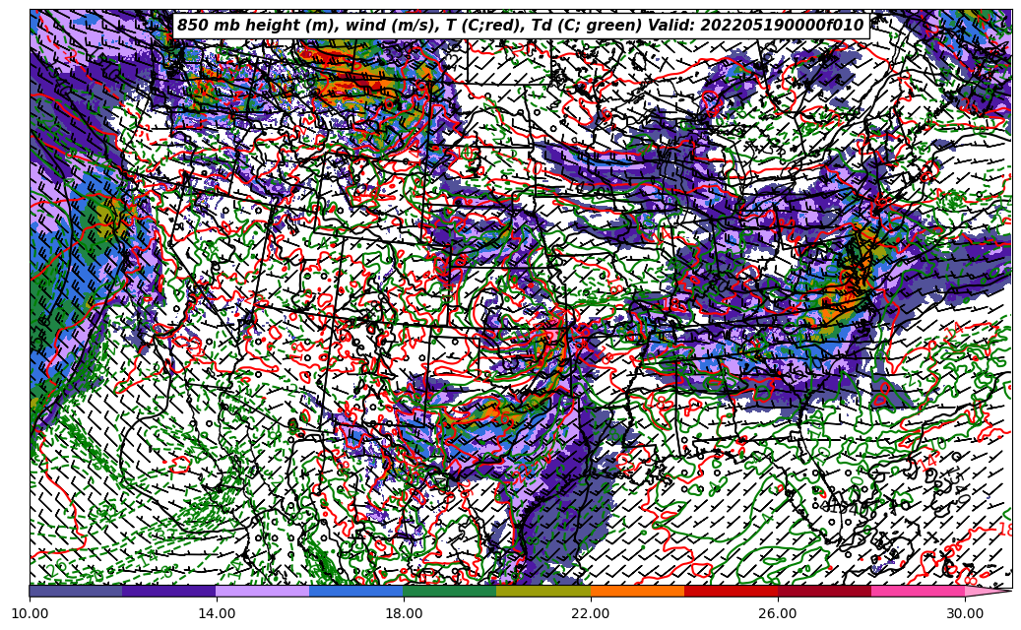
Task: Click the green 18–20 colorbar segment
Action: 450,591
